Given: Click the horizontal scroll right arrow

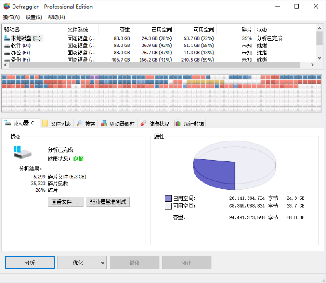Looking at the screenshot, I should [312, 65].
